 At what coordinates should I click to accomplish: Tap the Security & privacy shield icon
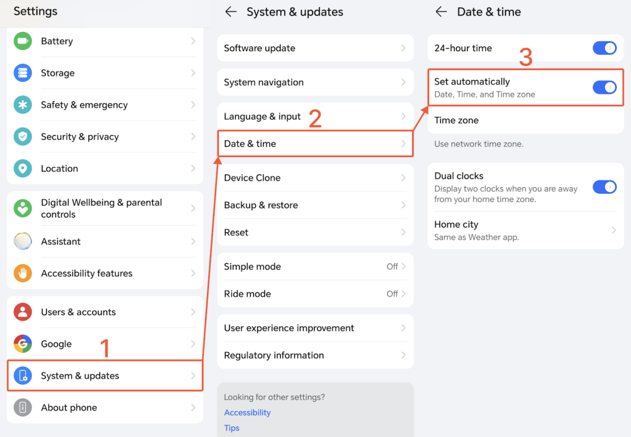23,137
